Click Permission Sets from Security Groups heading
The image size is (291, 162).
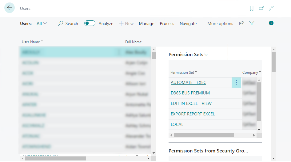pos(208,151)
